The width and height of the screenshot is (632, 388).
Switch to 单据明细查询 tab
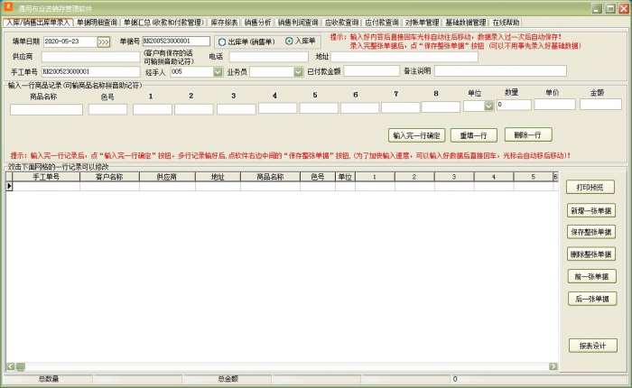click(x=98, y=23)
